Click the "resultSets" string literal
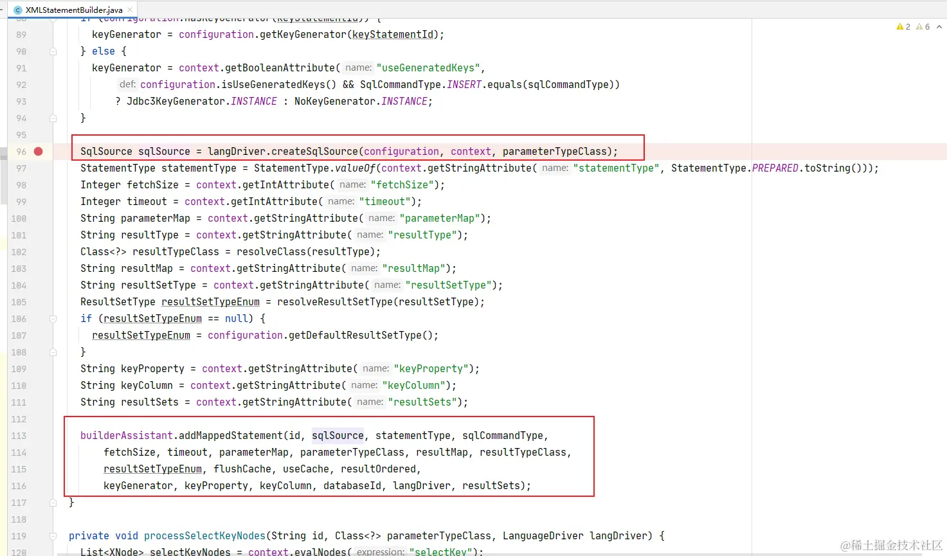 coord(422,402)
